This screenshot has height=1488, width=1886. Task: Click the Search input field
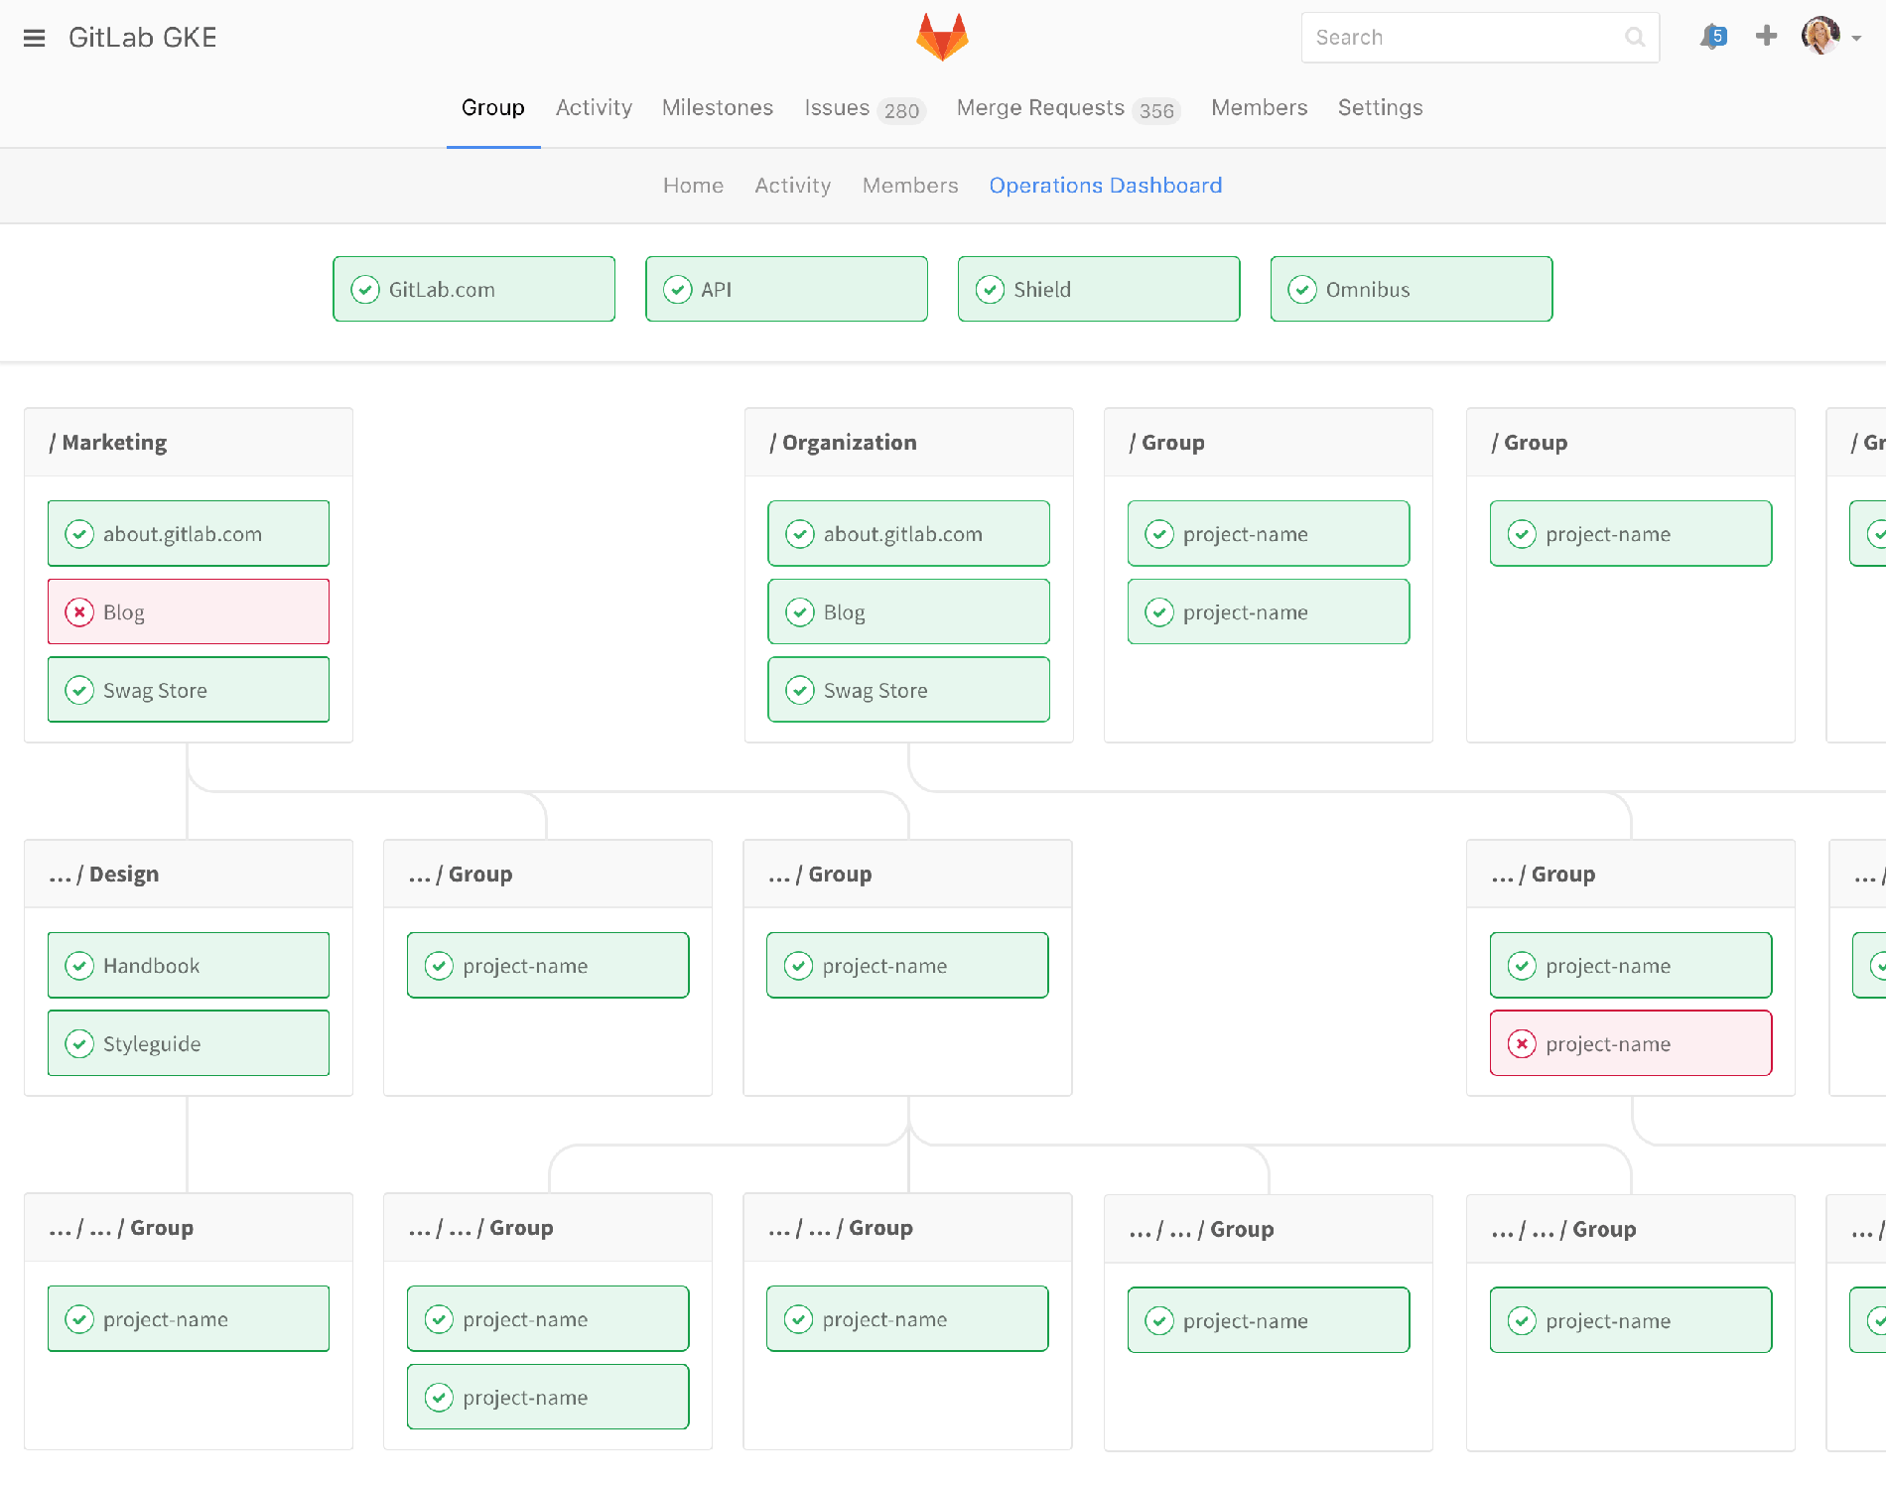[1464, 38]
